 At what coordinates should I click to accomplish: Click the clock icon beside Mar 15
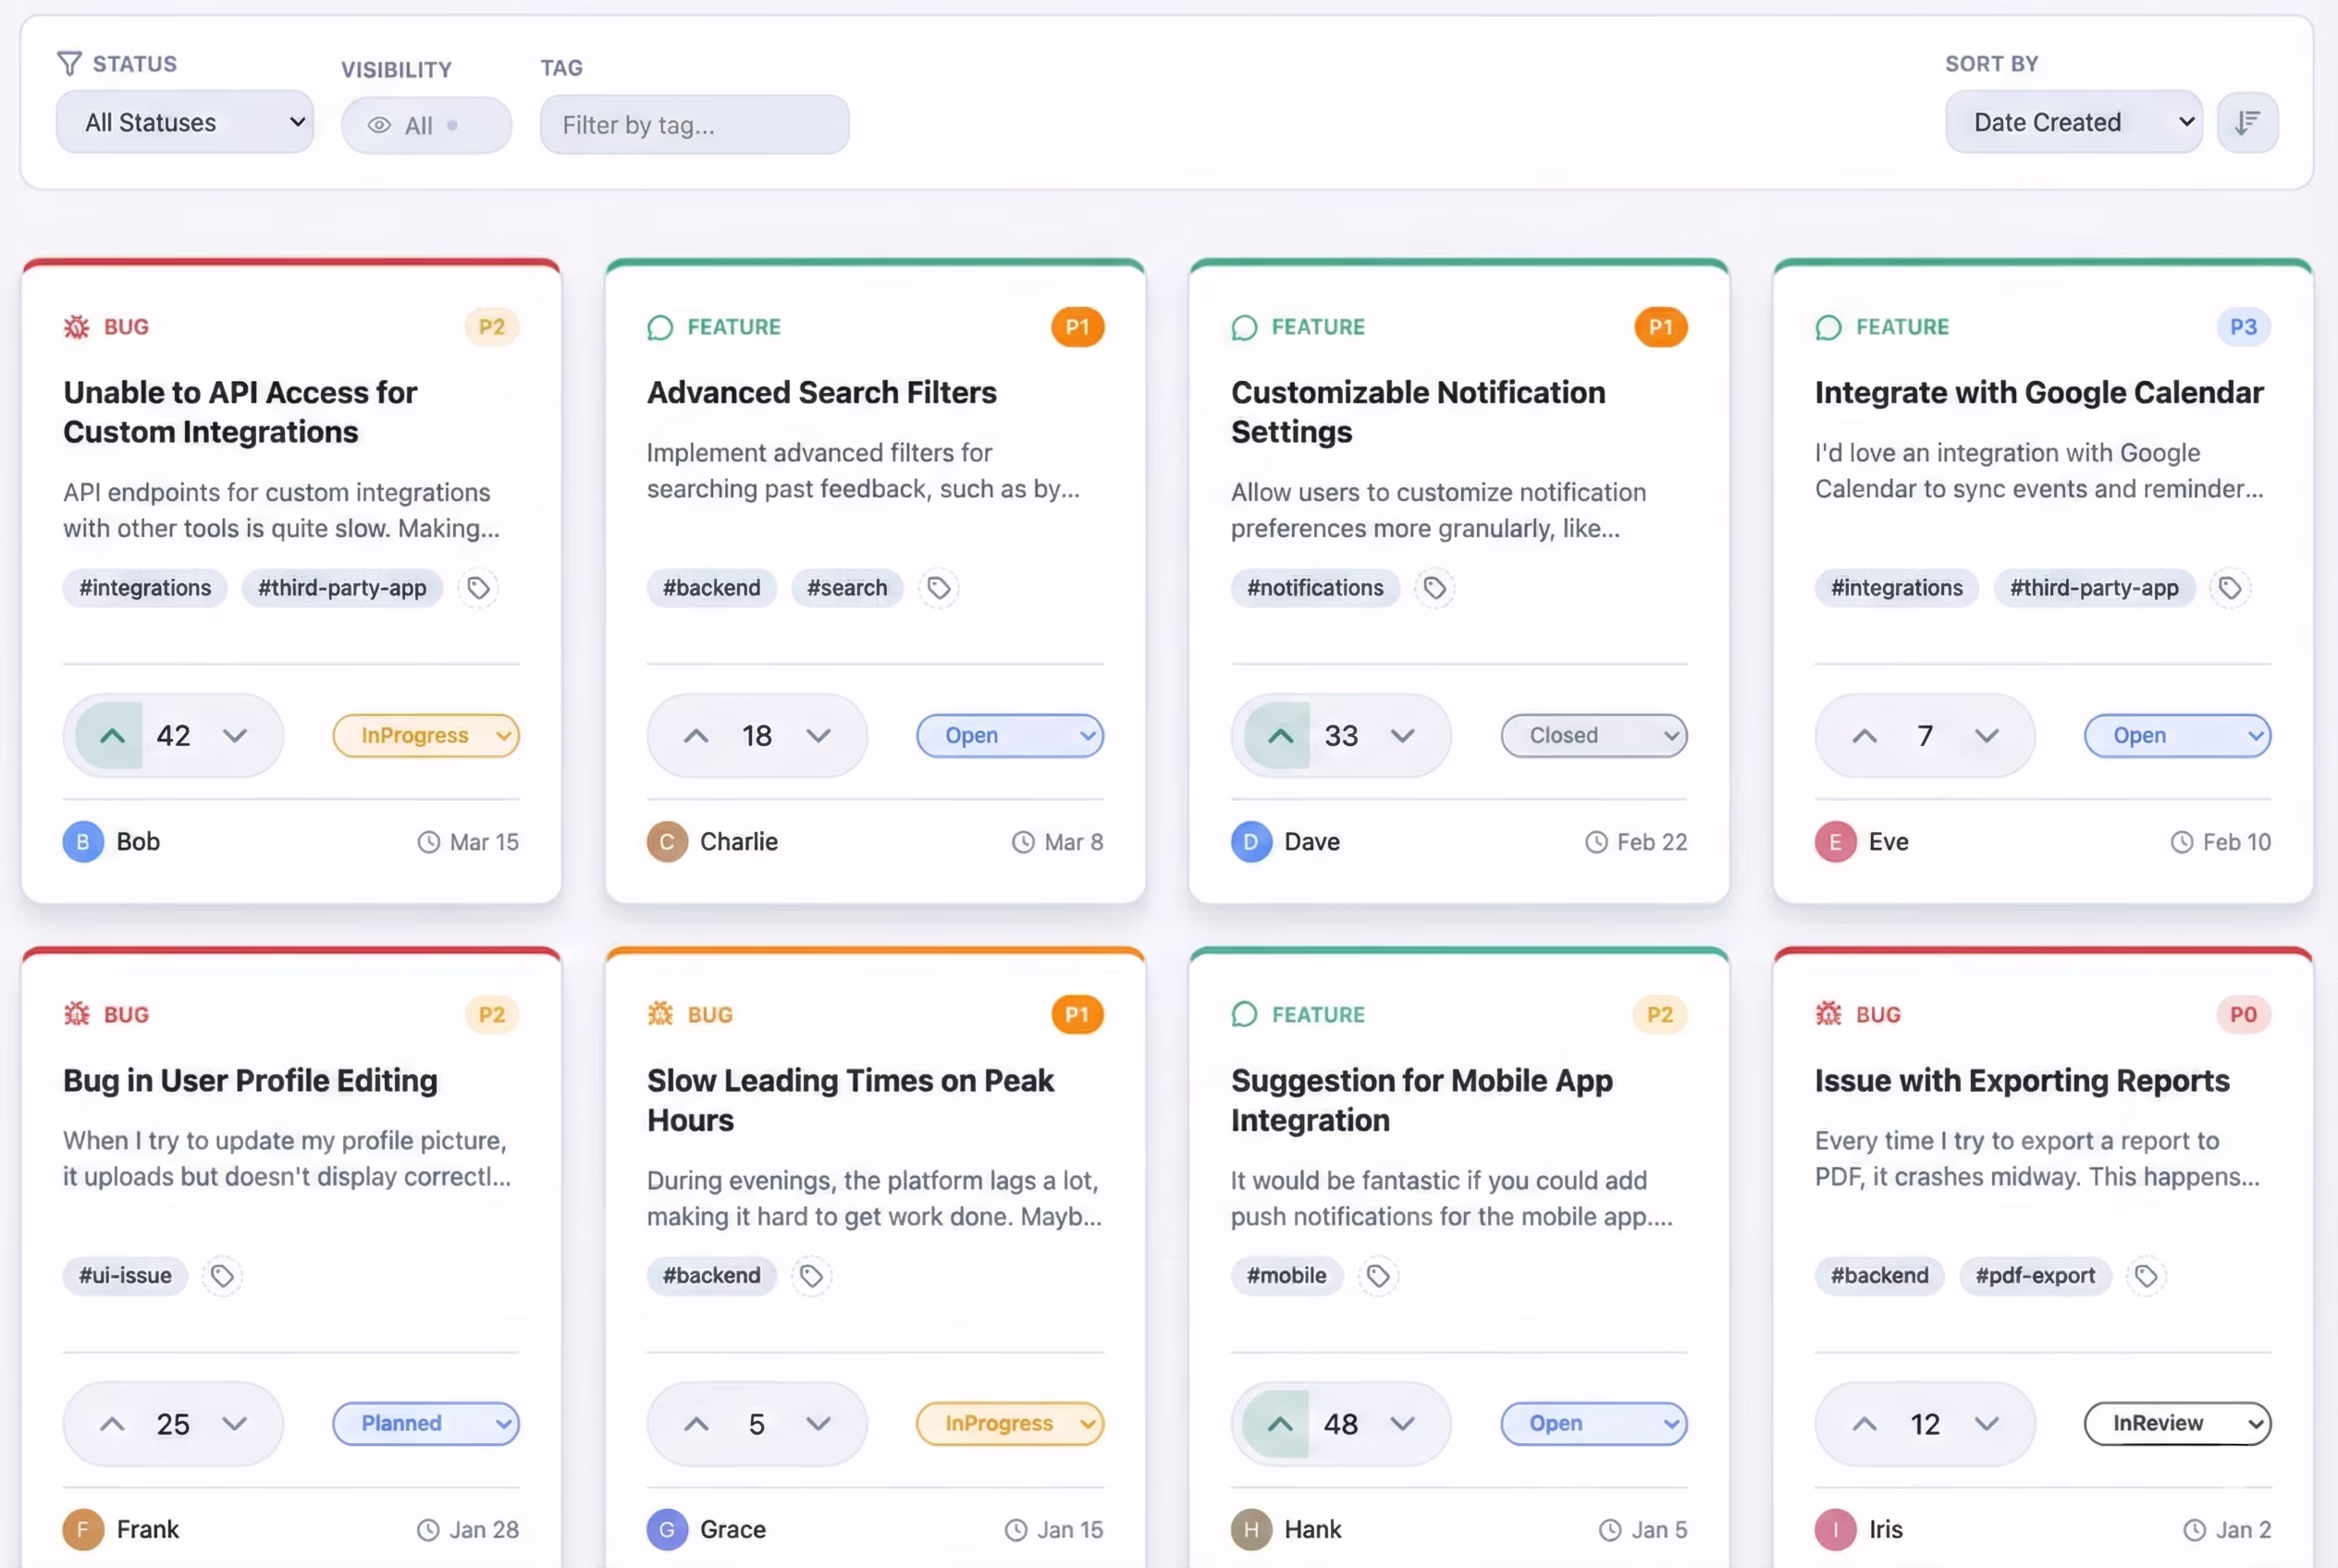click(429, 841)
